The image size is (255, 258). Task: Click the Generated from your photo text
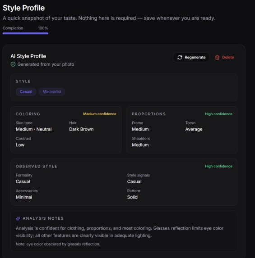tap(46, 64)
